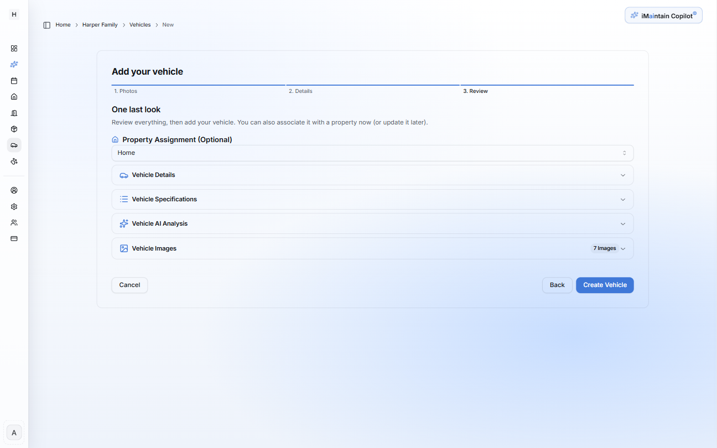Click the credit card billing icon
The height and width of the screenshot is (448, 717).
[14, 238]
